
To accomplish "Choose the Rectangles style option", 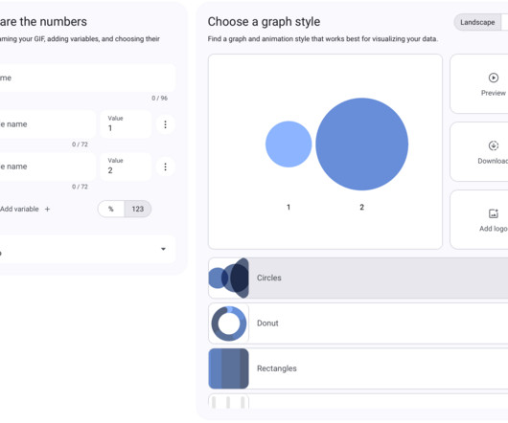I will pos(358,368).
